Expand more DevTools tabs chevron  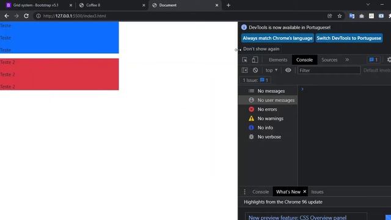coord(347,60)
